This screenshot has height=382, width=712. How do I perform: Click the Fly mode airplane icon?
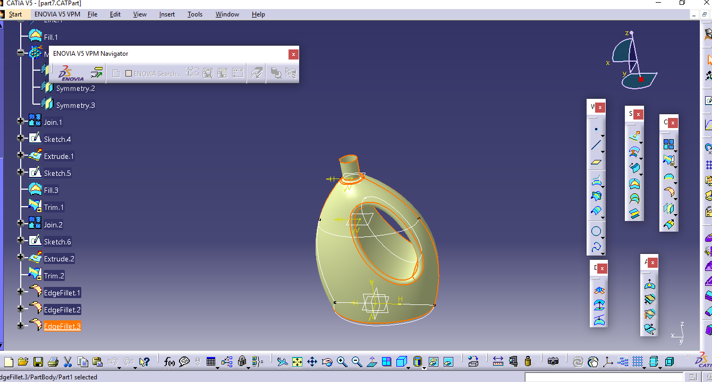point(283,362)
